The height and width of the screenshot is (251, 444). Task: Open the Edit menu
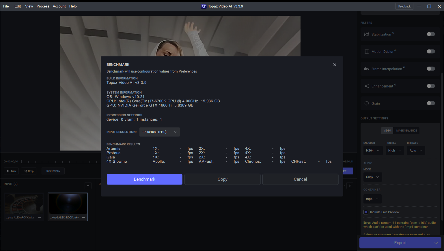point(18,6)
